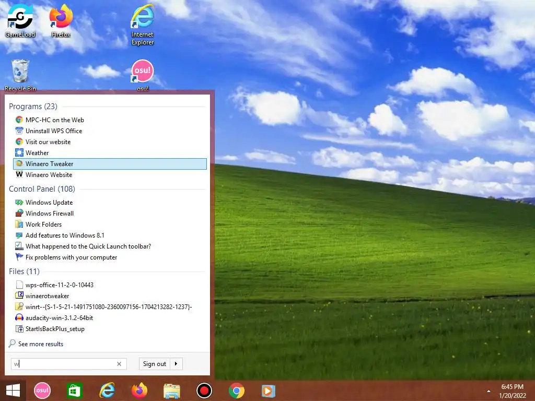The width and height of the screenshot is (535, 401).
Task: Open the Winaero Website result
Action: pyautogui.click(x=110, y=174)
